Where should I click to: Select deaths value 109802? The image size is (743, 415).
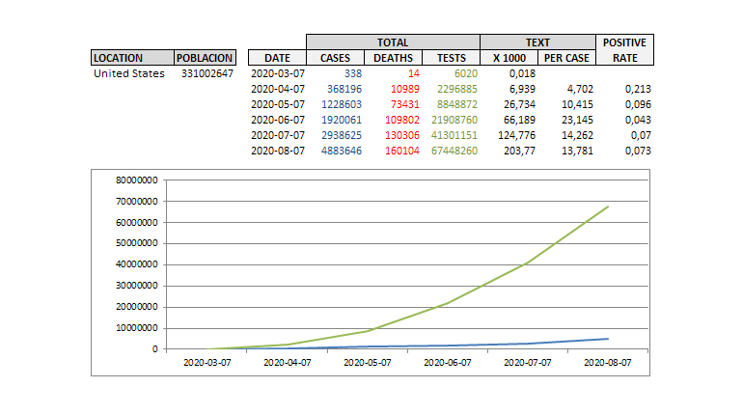coord(402,120)
